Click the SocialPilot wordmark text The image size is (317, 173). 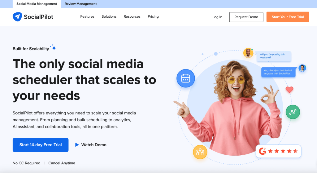pyautogui.click(x=38, y=17)
